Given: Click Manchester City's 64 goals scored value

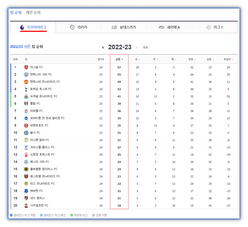Looking at the screenshot, I should (192, 75).
